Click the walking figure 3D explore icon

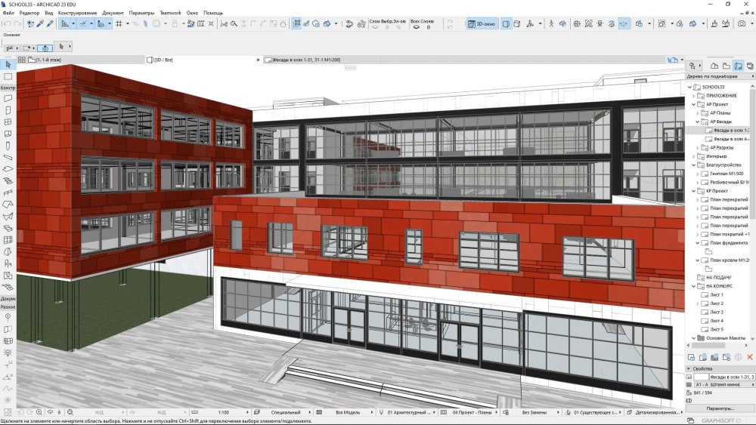point(551,23)
